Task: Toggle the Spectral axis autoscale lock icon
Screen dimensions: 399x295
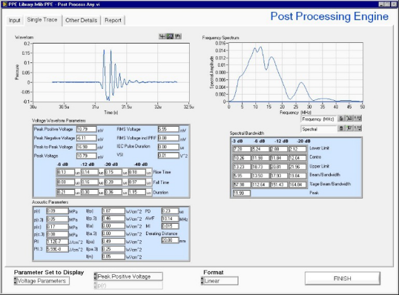Action: (x=341, y=128)
